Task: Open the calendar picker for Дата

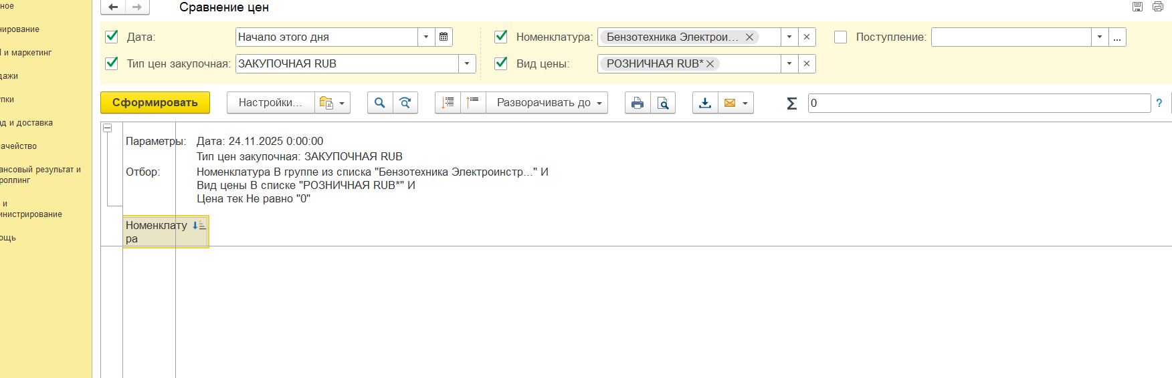Action: coord(444,37)
